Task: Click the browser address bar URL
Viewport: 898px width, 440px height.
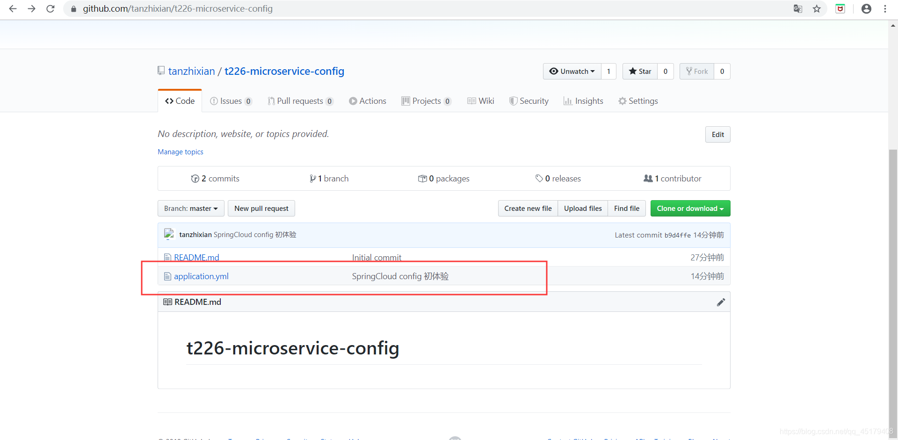Action: pyautogui.click(x=178, y=8)
